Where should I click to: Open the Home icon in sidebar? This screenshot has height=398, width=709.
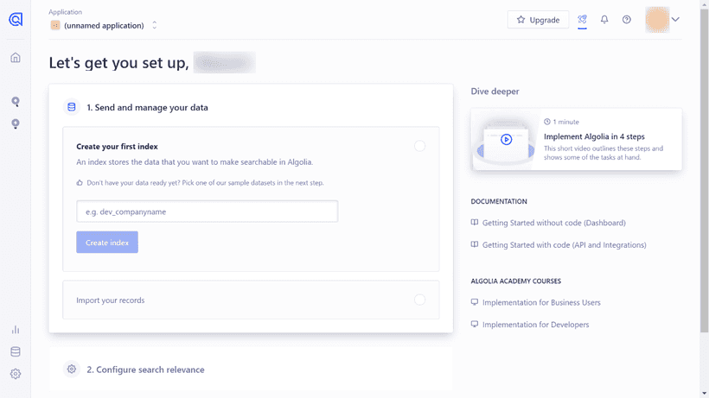(x=16, y=58)
